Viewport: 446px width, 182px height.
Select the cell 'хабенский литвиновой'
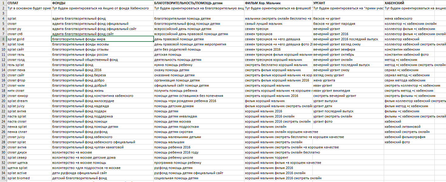tap(415, 127)
